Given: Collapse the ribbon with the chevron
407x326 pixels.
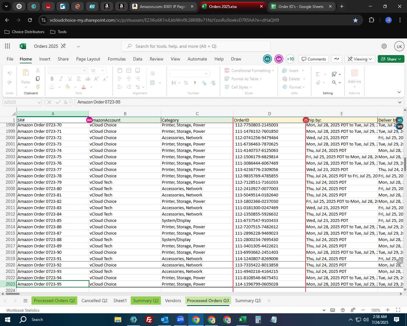Looking at the screenshot, I should 399,92.
